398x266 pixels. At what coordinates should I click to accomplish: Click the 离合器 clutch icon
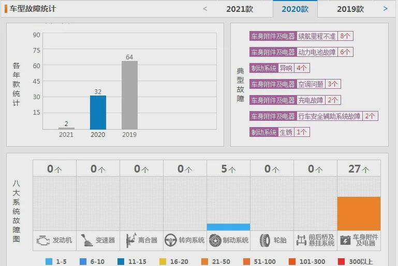(131, 240)
